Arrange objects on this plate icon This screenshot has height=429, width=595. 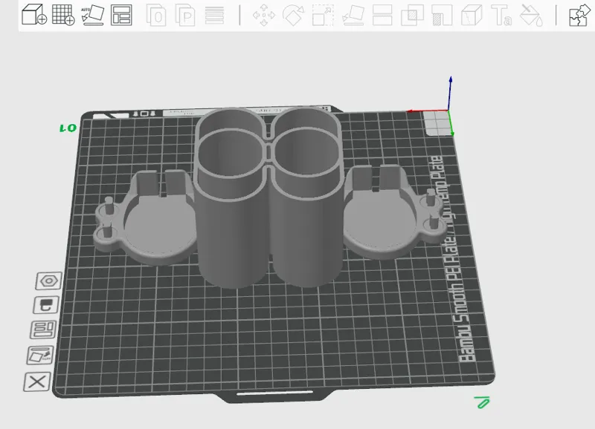click(x=42, y=330)
